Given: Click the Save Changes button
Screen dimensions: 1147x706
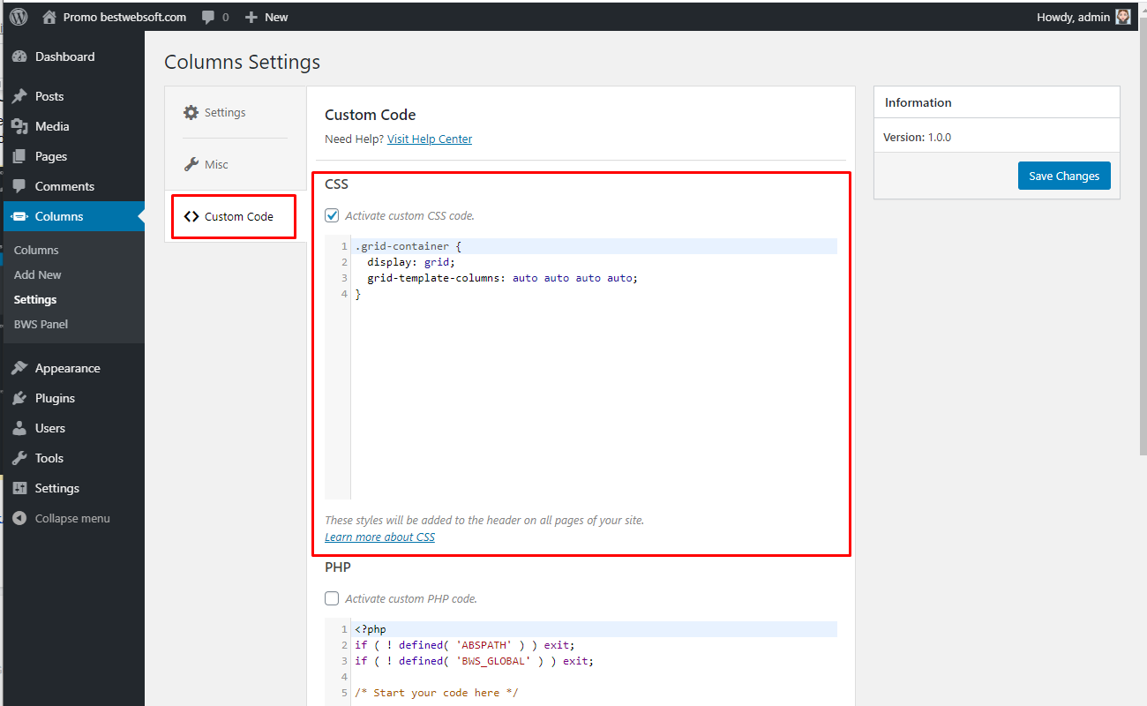Looking at the screenshot, I should pyautogui.click(x=1064, y=176).
